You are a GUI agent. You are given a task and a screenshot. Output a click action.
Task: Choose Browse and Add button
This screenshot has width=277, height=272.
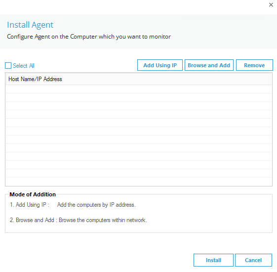[209, 65]
